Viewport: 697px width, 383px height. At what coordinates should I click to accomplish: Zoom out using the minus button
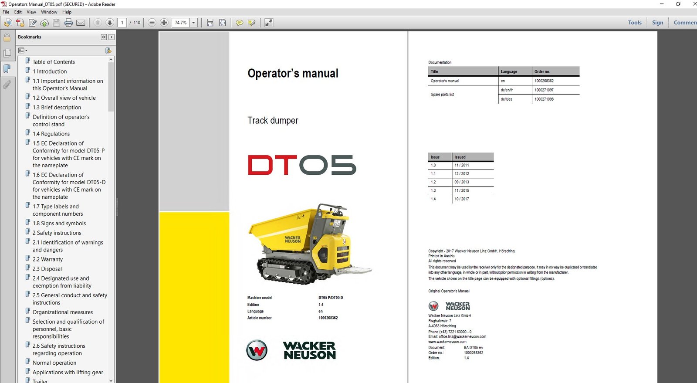click(x=152, y=23)
